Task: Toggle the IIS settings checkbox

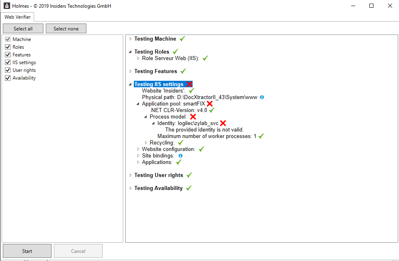Action: 7,63
